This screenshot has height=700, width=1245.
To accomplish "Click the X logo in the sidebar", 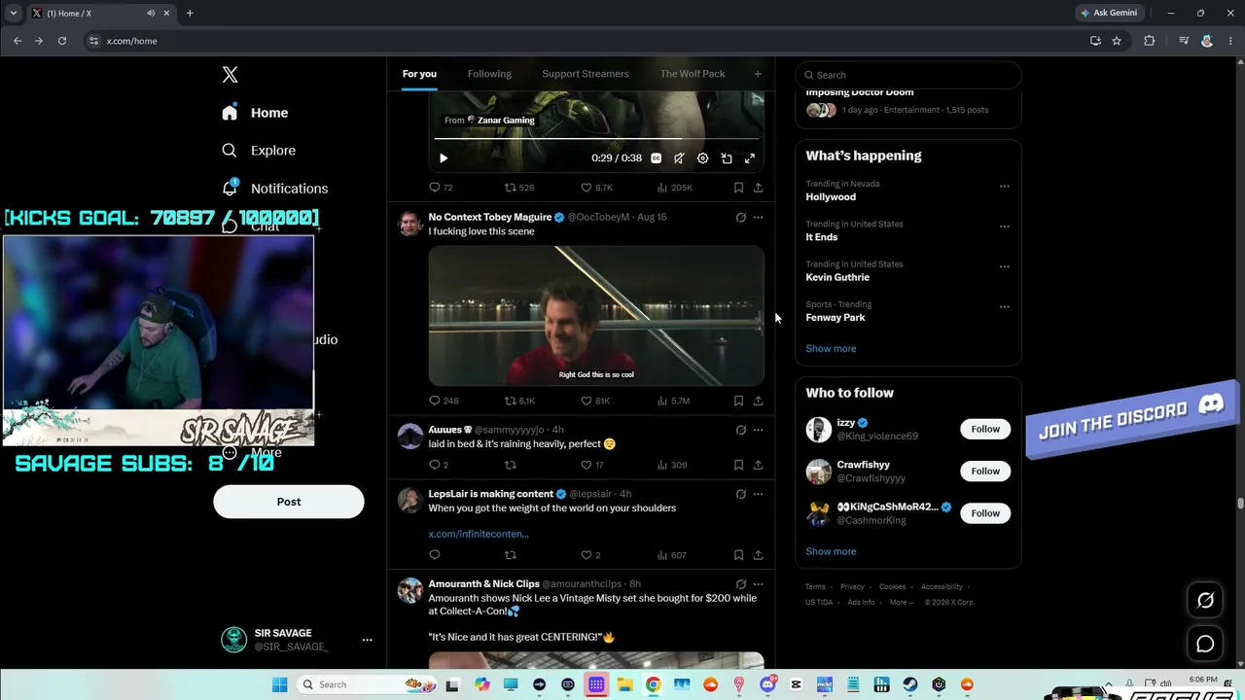I will [x=230, y=75].
